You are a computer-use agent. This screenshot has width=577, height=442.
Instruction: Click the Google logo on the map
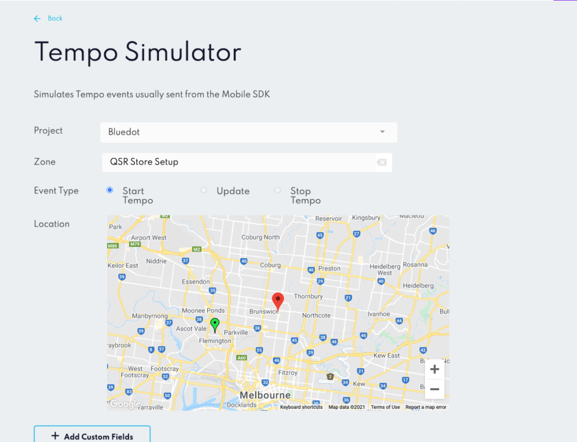(125, 404)
